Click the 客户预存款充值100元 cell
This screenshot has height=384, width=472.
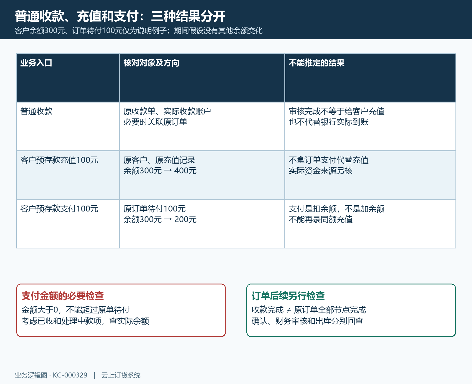click(68, 175)
